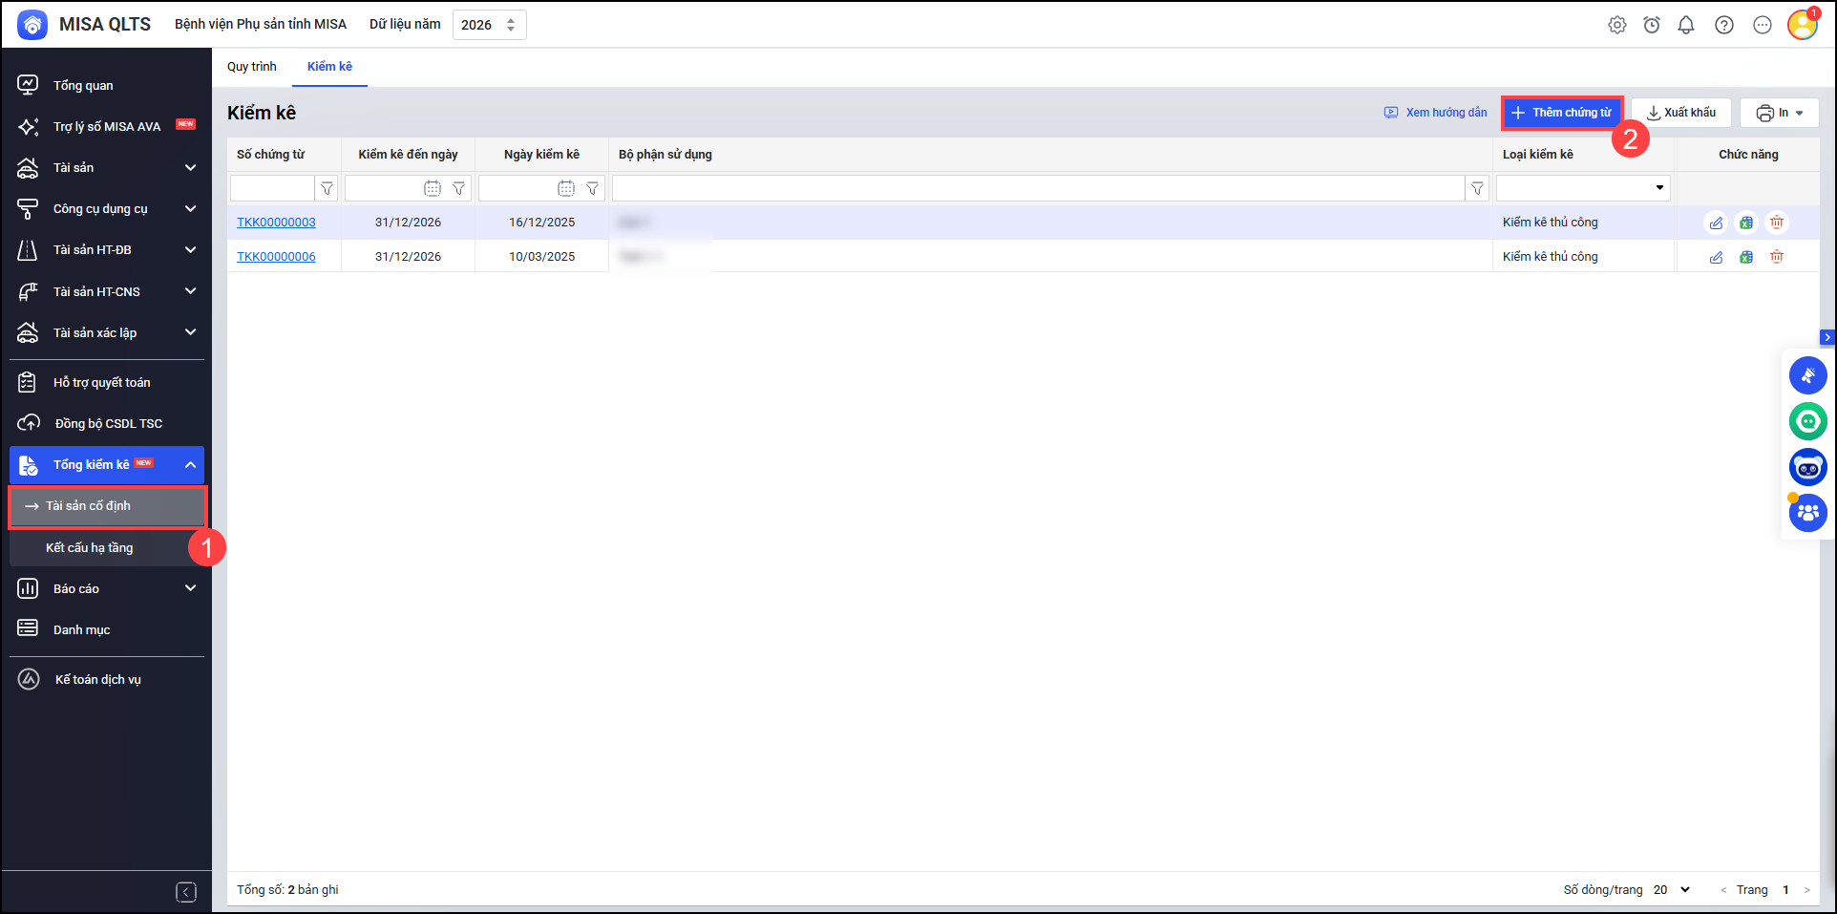Change the Dữ liệu năm 2026 stepper
Image resolution: width=1837 pixels, height=914 pixels.
click(x=511, y=25)
